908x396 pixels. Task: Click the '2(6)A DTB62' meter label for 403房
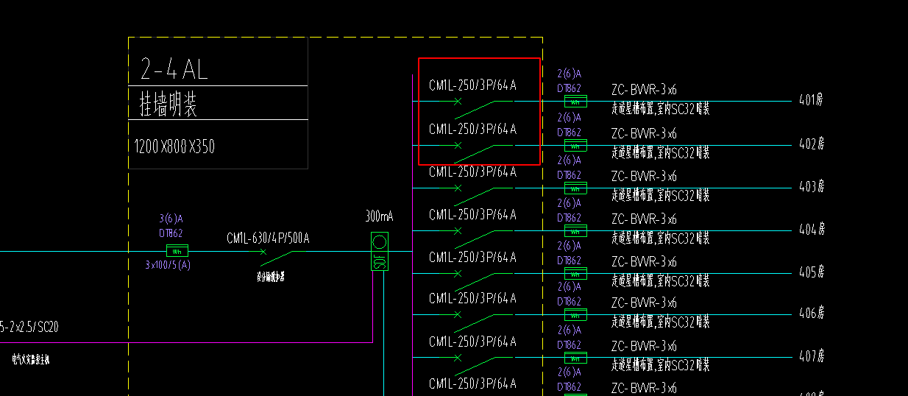click(570, 167)
